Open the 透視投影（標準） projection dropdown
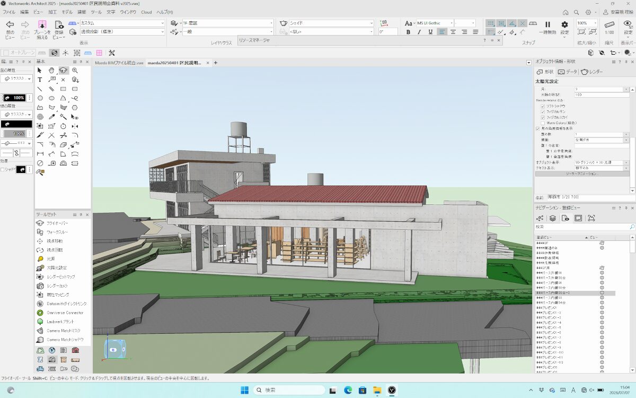Image resolution: width=636 pixels, height=398 pixels. [x=122, y=32]
